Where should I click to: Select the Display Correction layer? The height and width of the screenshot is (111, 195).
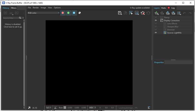point(172,21)
